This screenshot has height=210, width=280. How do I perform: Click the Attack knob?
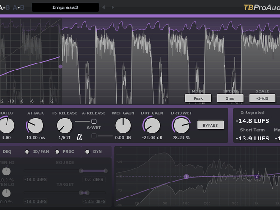click(x=35, y=125)
